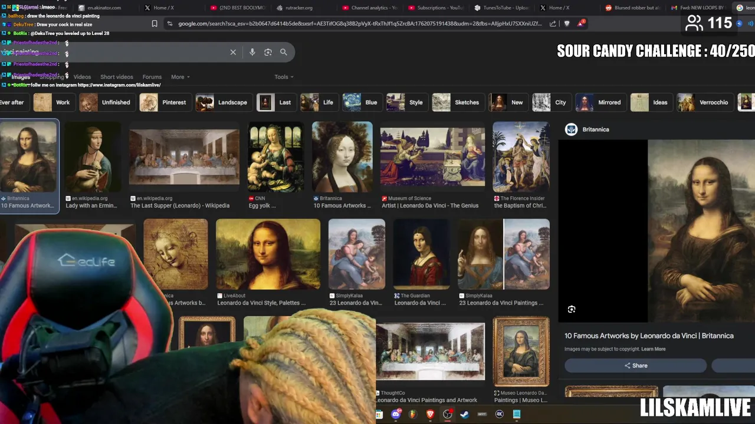This screenshot has height=424, width=755.
Task: Open FL Studio from the taskbar
Action: pos(413,414)
